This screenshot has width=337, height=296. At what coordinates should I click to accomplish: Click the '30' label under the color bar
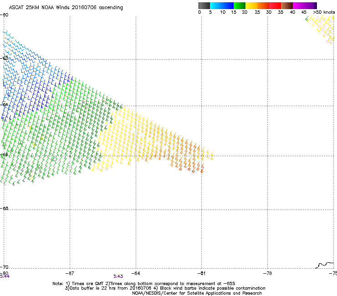(269, 12)
